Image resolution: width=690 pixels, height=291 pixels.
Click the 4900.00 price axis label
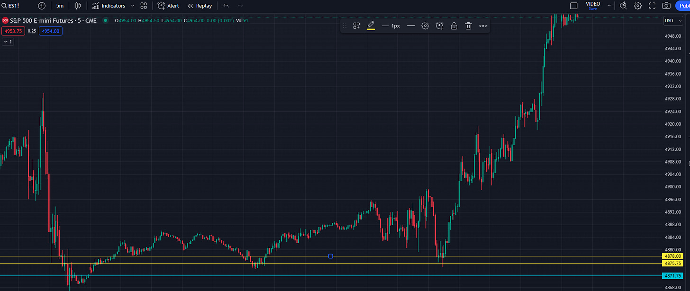point(673,186)
